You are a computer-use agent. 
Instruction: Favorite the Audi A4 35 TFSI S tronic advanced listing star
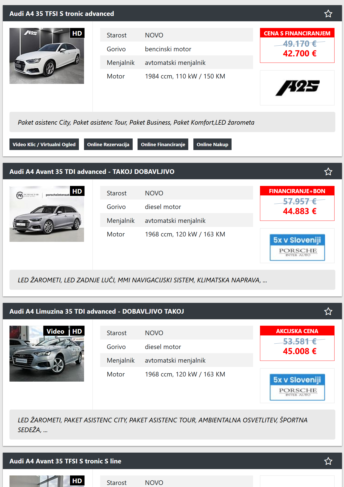(328, 14)
